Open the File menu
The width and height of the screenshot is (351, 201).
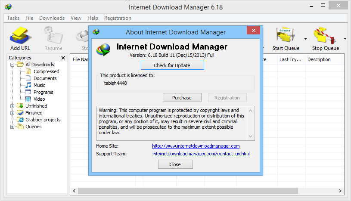29,18
